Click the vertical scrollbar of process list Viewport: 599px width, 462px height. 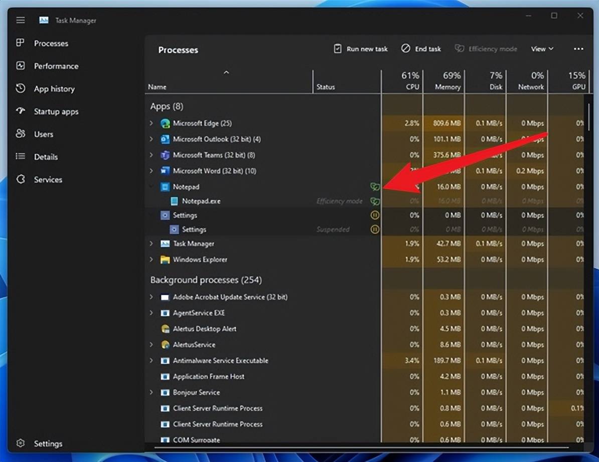pyautogui.click(x=589, y=115)
